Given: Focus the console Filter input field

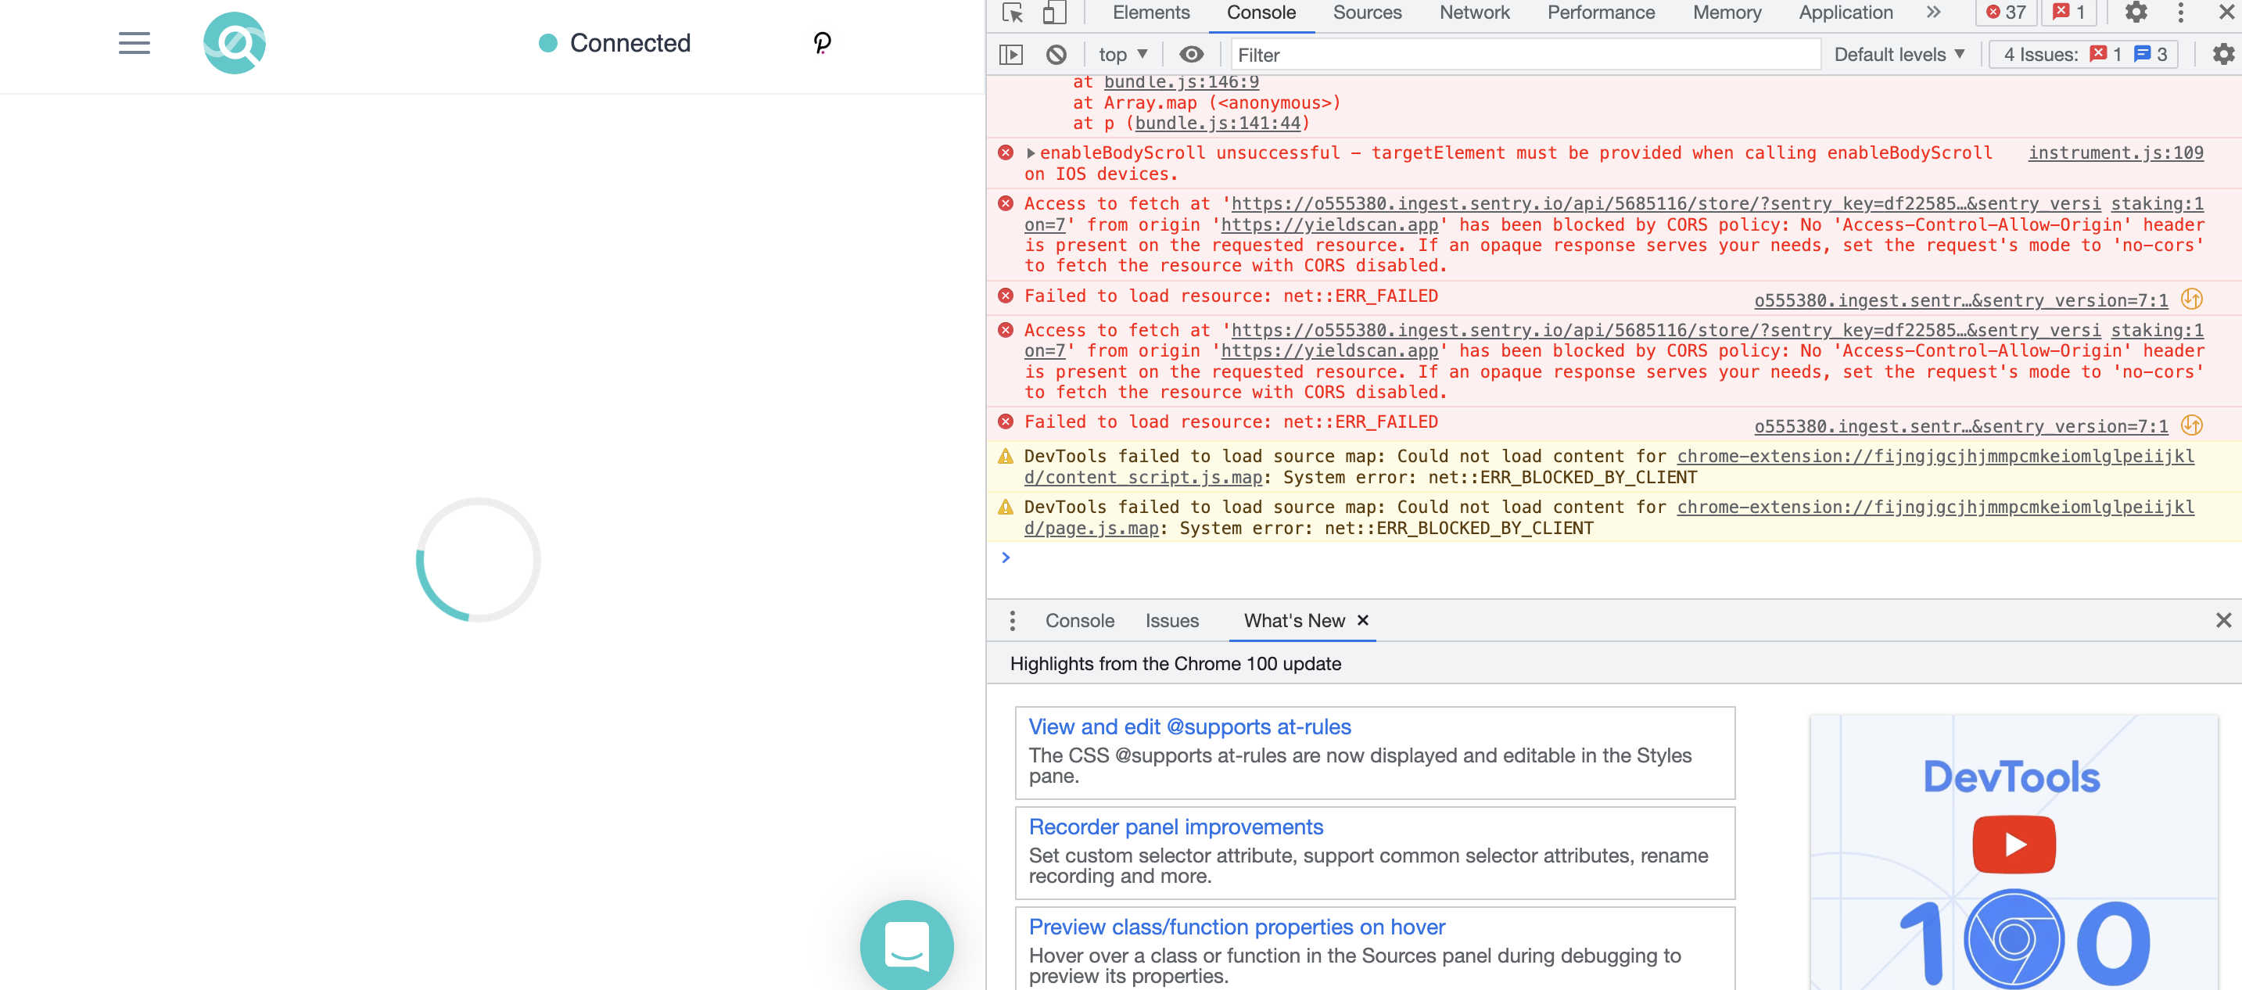Looking at the screenshot, I should point(1523,55).
